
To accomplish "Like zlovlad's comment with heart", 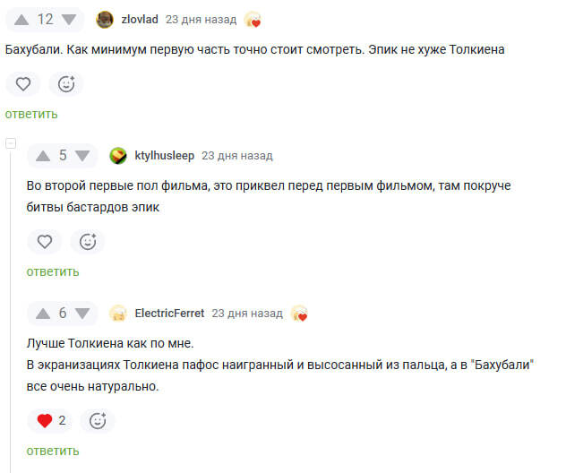I will tap(23, 84).
